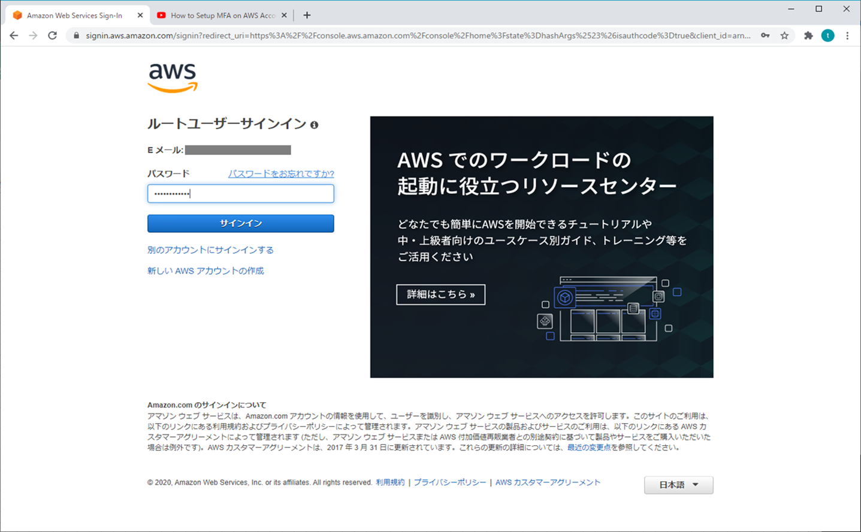The height and width of the screenshot is (532, 861).
Task: Switch to the Amazon Web Services Sign-In tab
Action: click(x=74, y=16)
